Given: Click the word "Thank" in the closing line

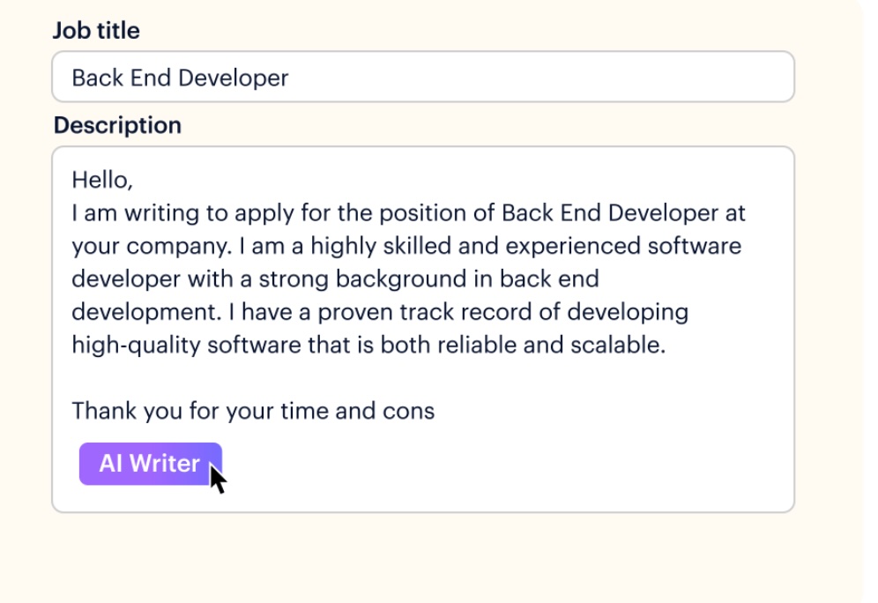Looking at the screenshot, I should (100, 411).
